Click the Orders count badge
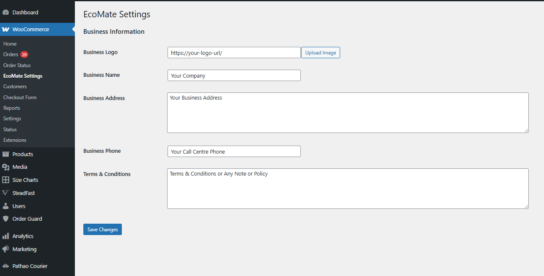This screenshot has height=276, width=544. tap(24, 54)
